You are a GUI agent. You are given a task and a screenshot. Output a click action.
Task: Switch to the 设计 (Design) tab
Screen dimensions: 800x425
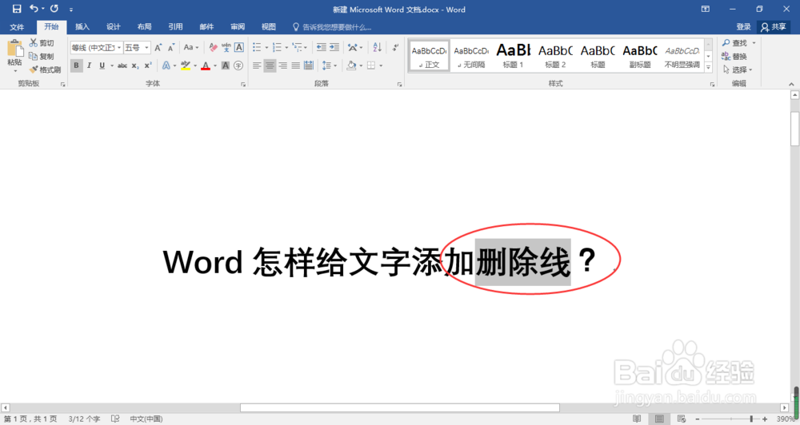tap(114, 26)
